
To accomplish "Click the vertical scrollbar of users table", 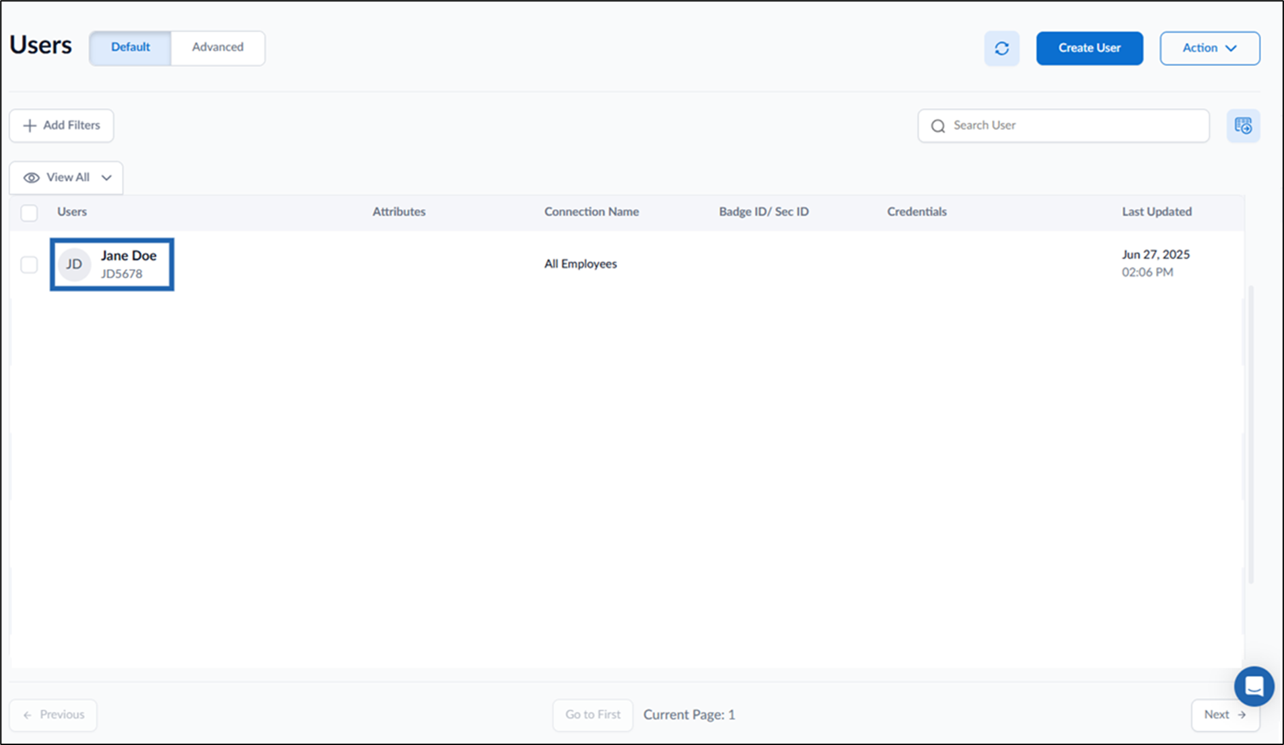I will [x=1251, y=434].
